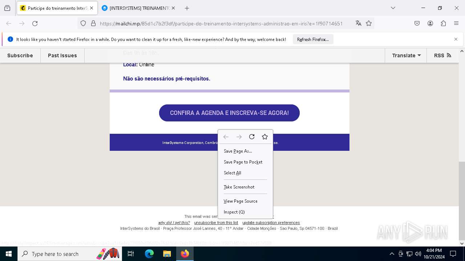Open Firefox View icon
Viewport: 465px width, 261px height.
pyautogui.click(x=7, y=8)
